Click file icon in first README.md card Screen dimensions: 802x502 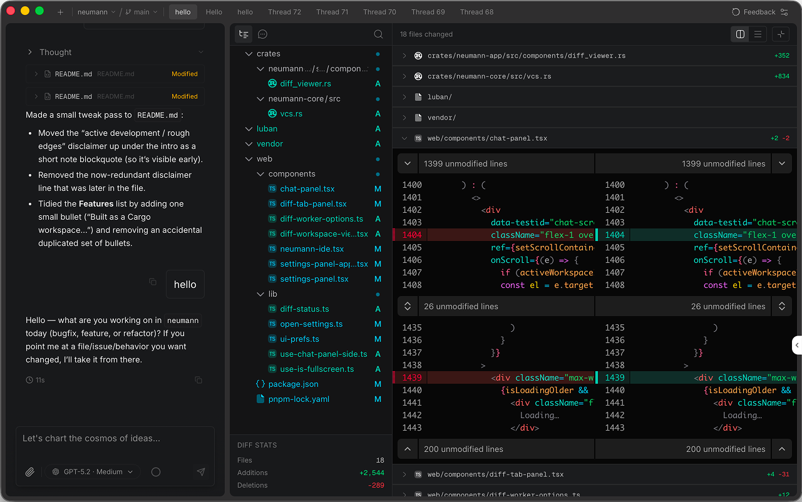47,74
